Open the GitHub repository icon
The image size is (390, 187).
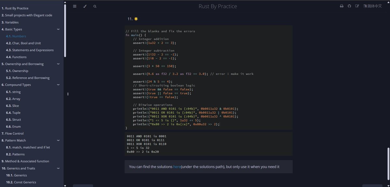coord(349,6)
